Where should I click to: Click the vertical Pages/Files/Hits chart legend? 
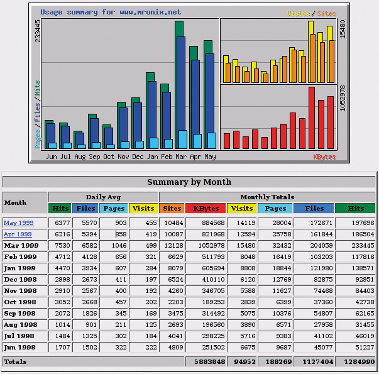coord(37,113)
